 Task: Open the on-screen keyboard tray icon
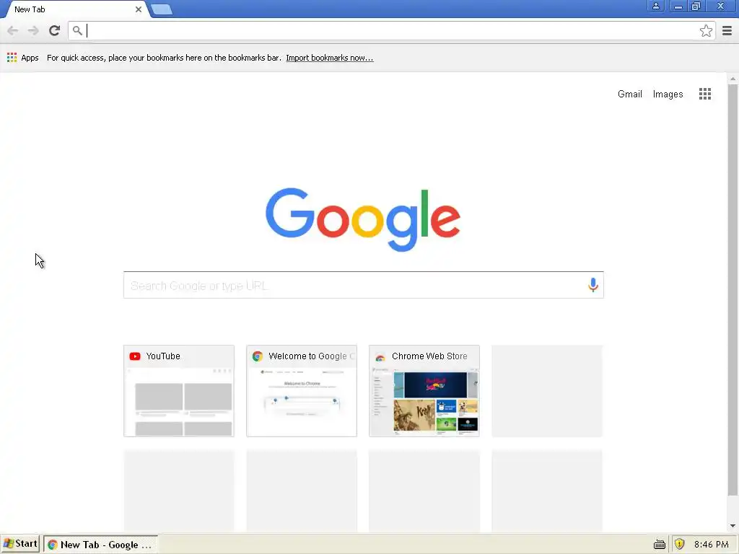pyautogui.click(x=660, y=545)
